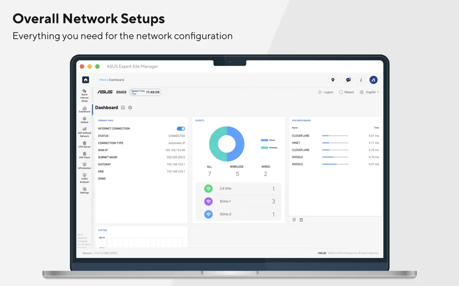This screenshot has width=459, height=286.
Task: Click the System Time 11:48:09 badge
Action: [145, 92]
